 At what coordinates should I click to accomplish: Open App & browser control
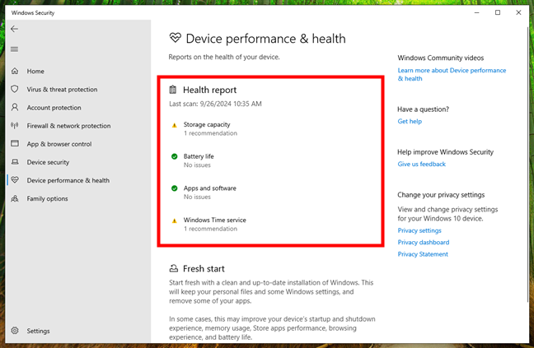(59, 144)
